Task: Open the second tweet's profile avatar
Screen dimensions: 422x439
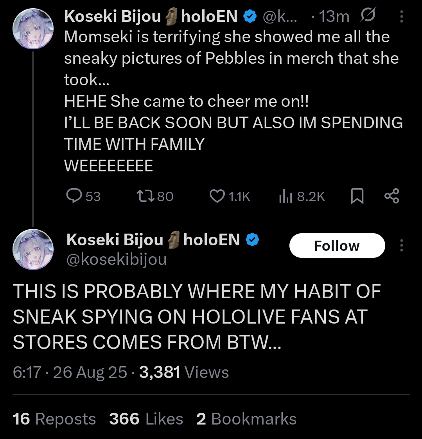Action: tap(33, 250)
